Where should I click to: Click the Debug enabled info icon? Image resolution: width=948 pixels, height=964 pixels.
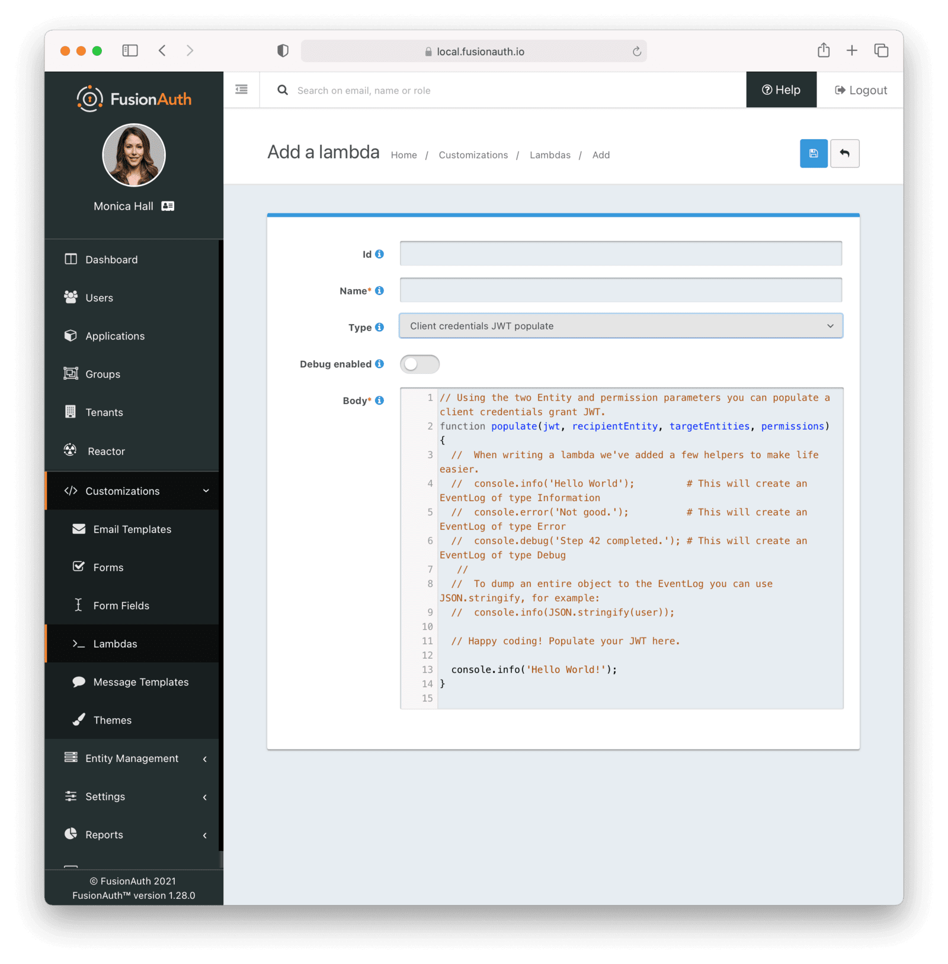tap(379, 364)
